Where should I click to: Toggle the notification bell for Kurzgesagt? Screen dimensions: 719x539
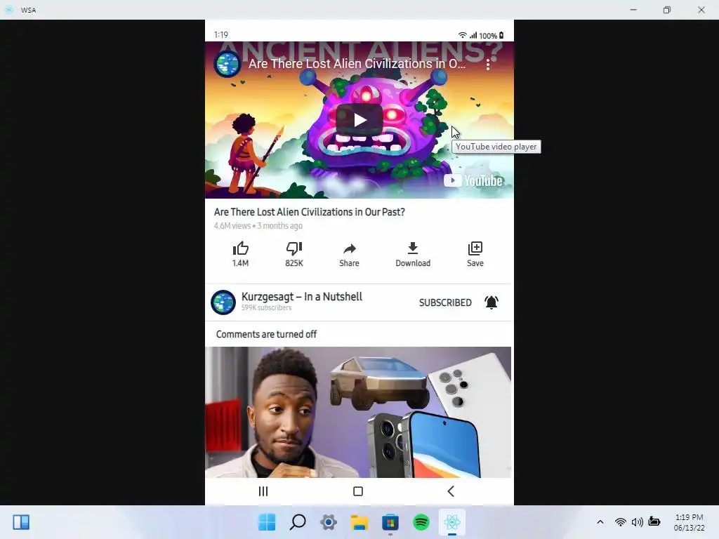pyautogui.click(x=491, y=302)
